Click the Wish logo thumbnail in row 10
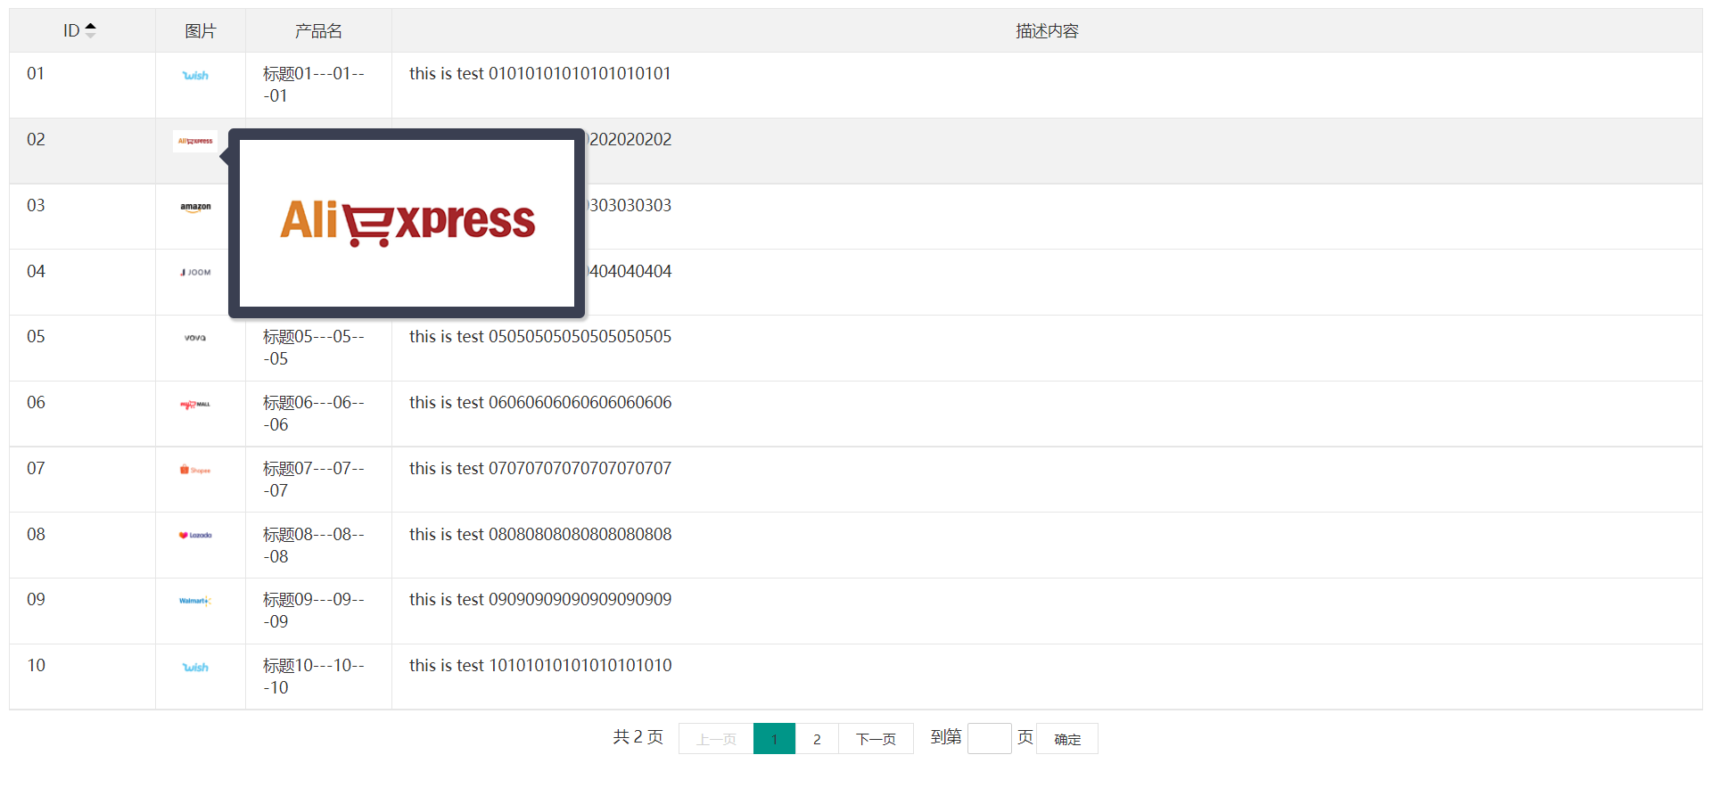 point(195,667)
